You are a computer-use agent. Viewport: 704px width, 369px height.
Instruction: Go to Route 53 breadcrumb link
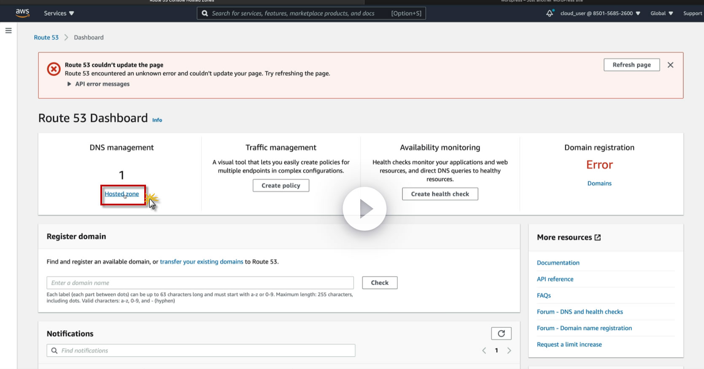(x=46, y=38)
